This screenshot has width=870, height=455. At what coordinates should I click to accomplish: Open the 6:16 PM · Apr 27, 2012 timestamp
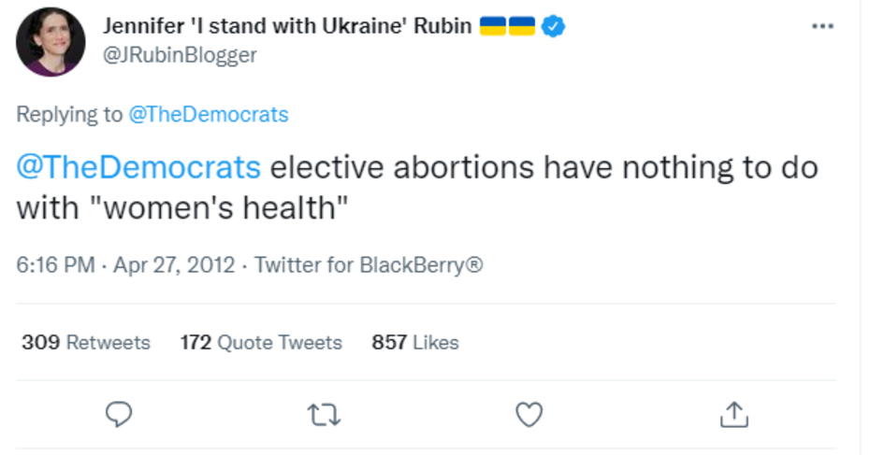pyautogui.click(x=123, y=264)
